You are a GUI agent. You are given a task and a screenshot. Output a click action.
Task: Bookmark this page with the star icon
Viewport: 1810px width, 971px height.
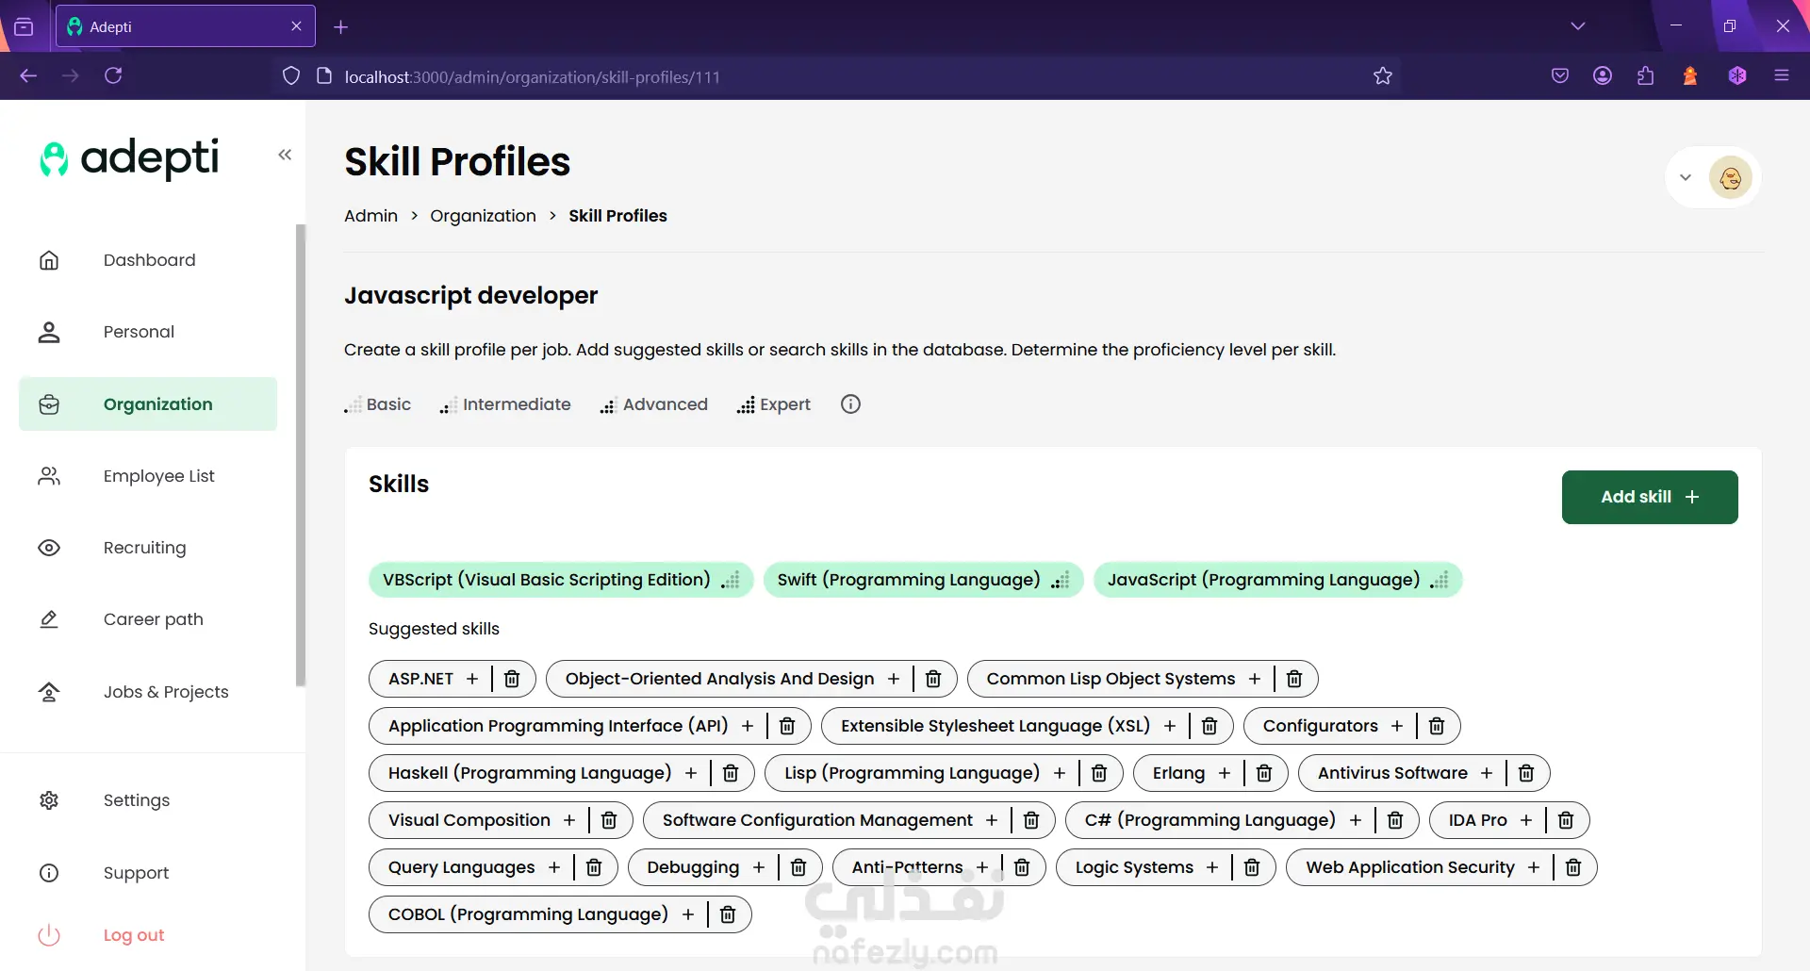pos(1383,76)
